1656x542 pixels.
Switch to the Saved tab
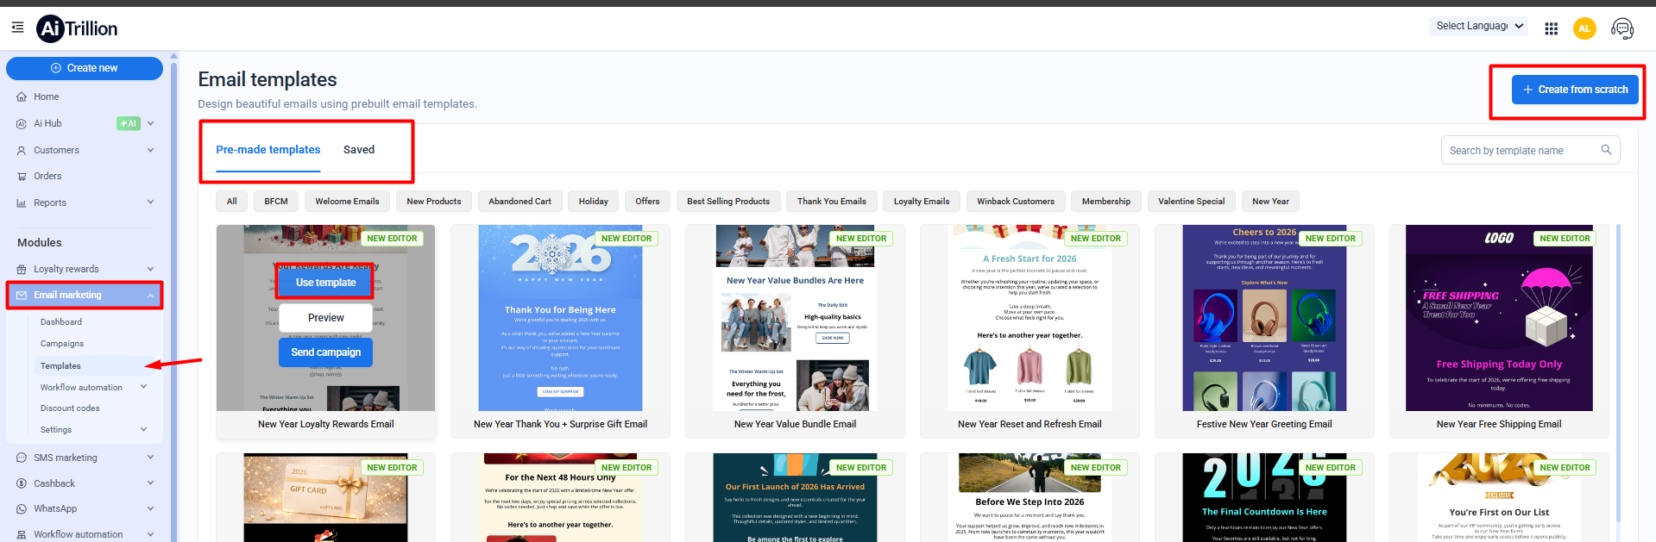coord(359,150)
